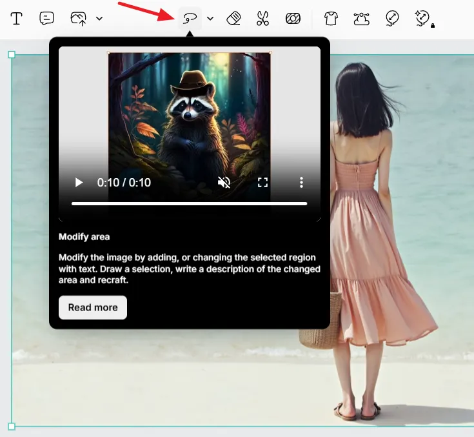Open the video more options menu
Viewport: 474px width, 437px height.
pyautogui.click(x=301, y=183)
